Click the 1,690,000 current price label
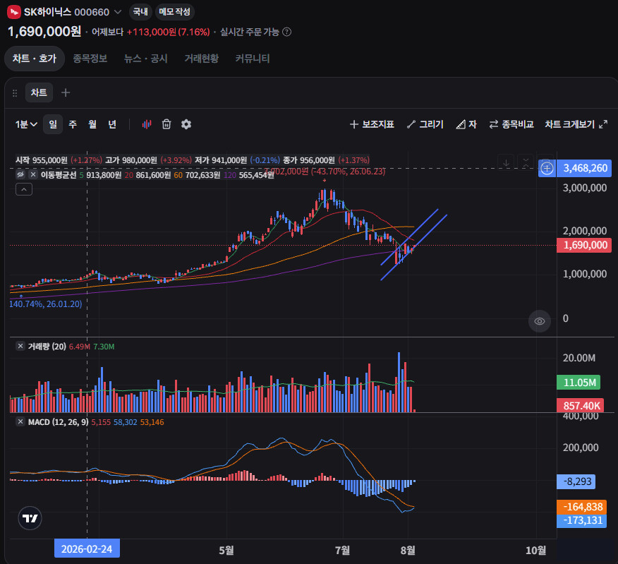The height and width of the screenshot is (564, 618). (x=584, y=246)
